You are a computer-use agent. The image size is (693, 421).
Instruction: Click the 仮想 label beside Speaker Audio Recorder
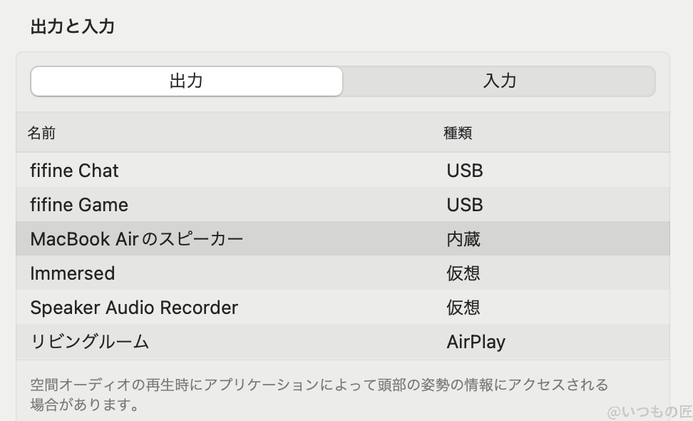click(463, 308)
